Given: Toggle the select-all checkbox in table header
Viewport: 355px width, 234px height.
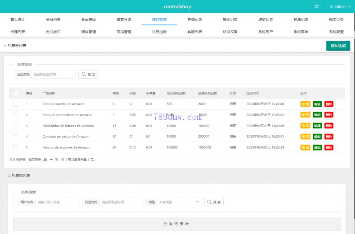Looking at the screenshot, I should coord(16,93).
